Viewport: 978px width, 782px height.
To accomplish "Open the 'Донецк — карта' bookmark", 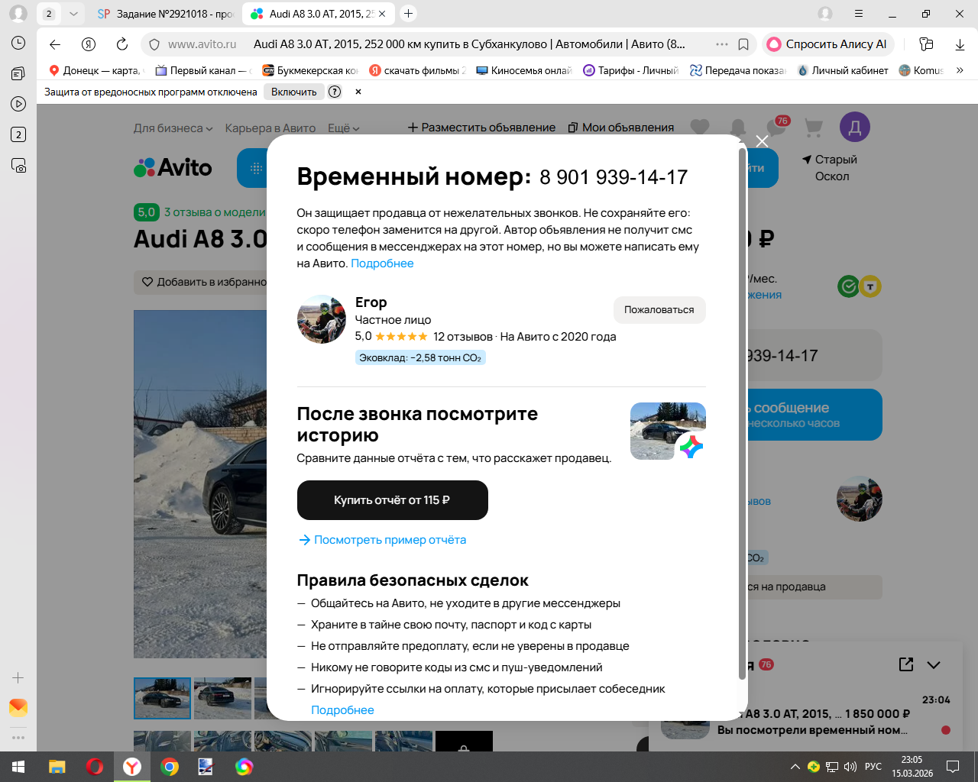I will 96,70.
